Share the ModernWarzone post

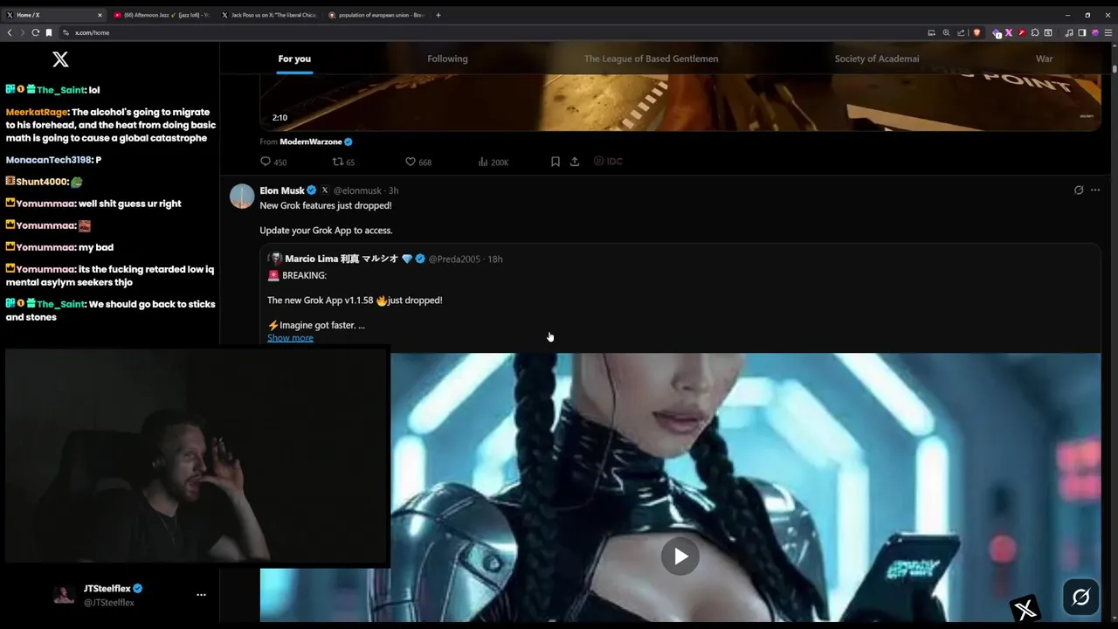pyautogui.click(x=575, y=162)
